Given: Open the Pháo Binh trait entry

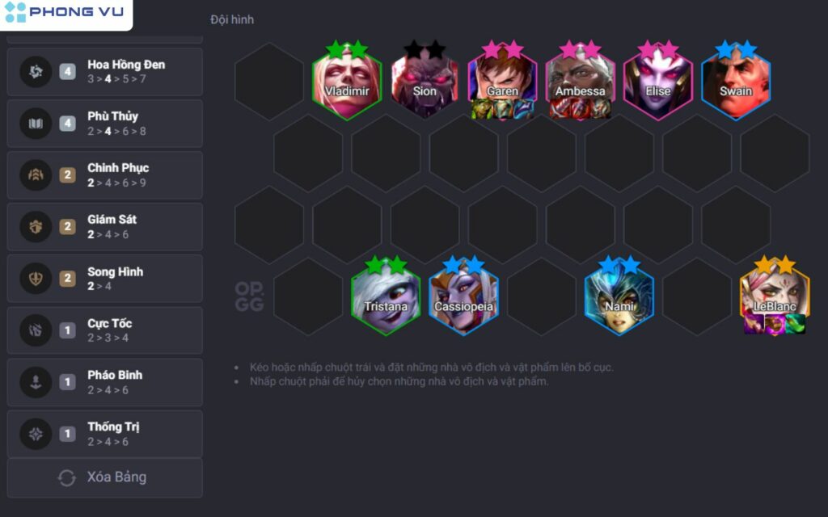Looking at the screenshot, I should 104,382.
